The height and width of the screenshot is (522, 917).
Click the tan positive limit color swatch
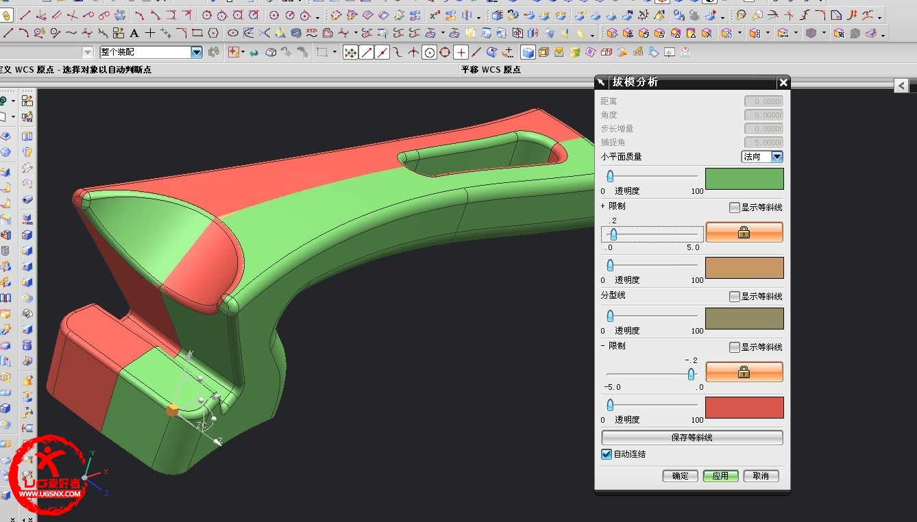[x=744, y=268]
